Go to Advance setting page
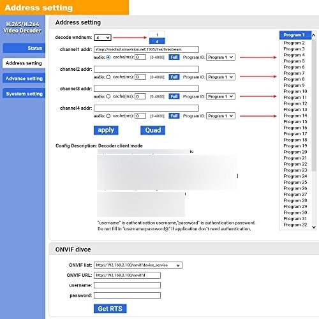Viewport: 319px width, 319px height. (24, 78)
